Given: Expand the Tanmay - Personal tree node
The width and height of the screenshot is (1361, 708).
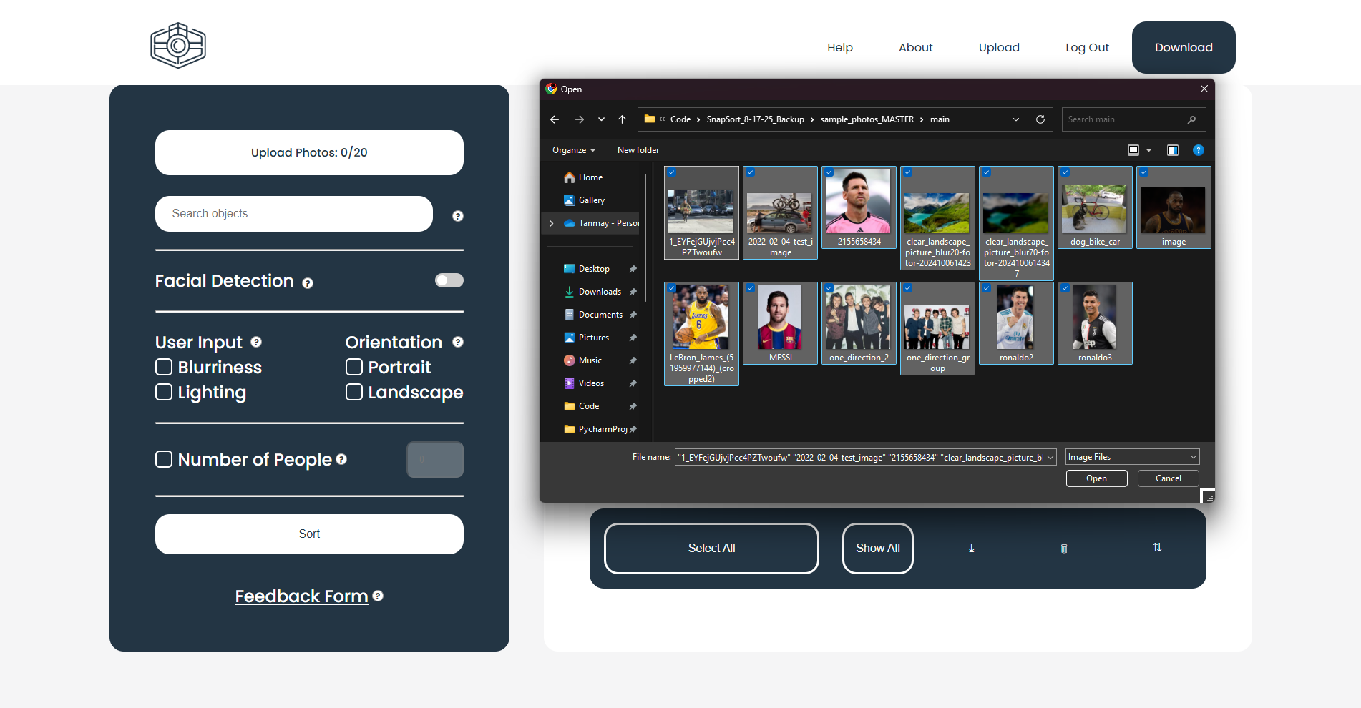Looking at the screenshot, I should tap(551, 223).
